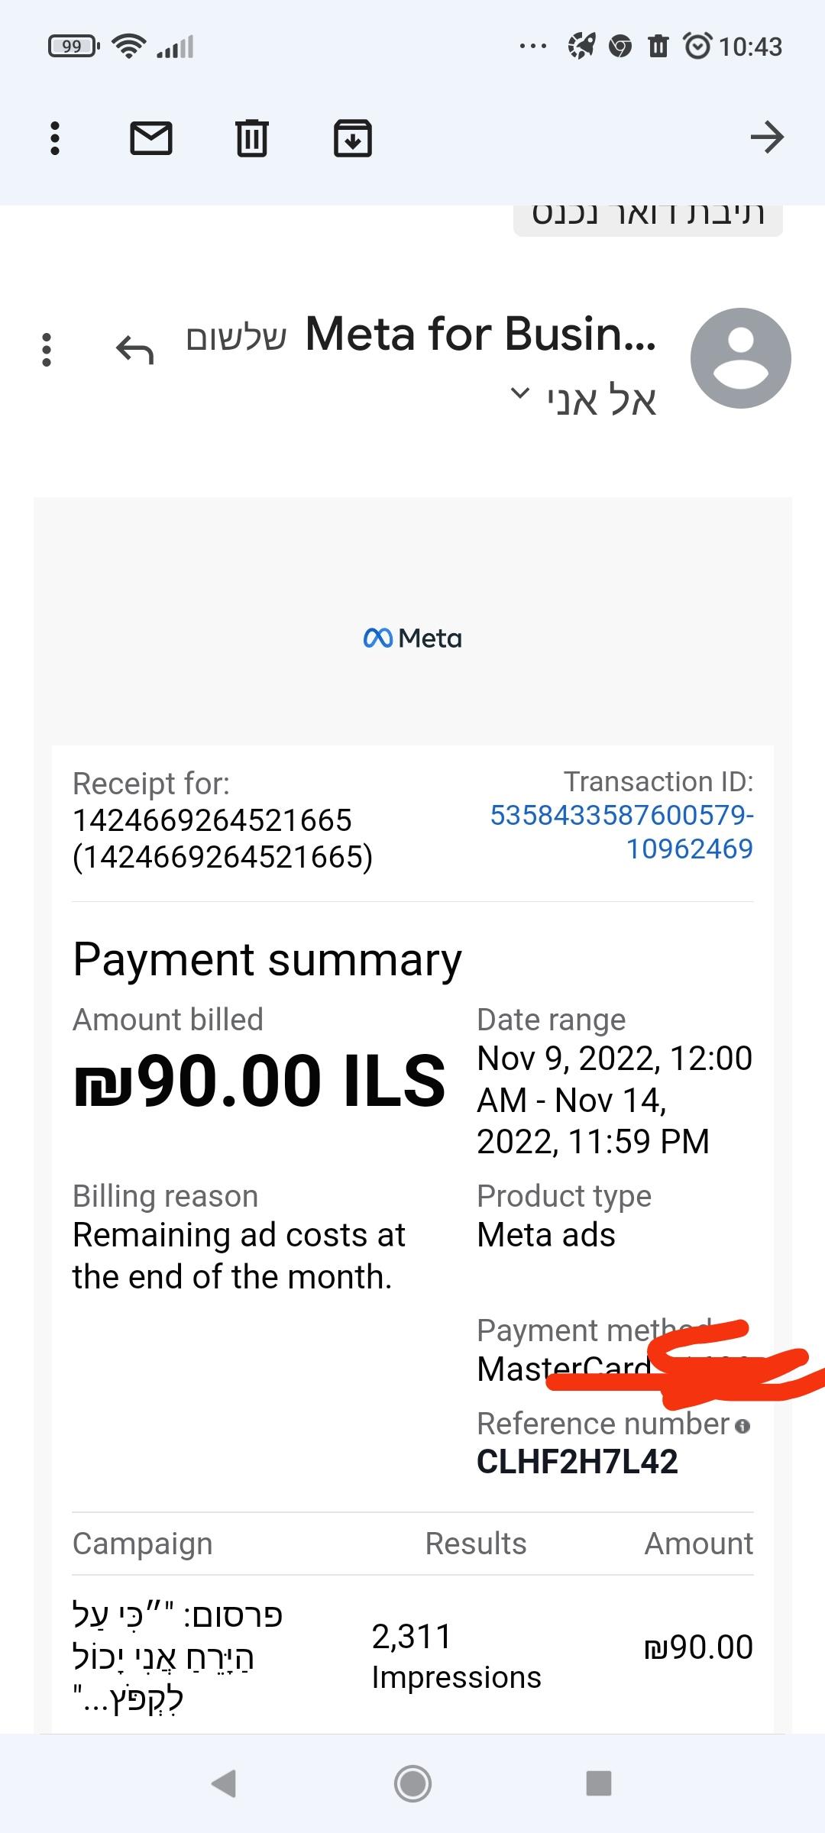Mark the email as unread with envelope icon
This screenshot has height=1833, width=825.
pyautogui.click(x=151, y=138)
